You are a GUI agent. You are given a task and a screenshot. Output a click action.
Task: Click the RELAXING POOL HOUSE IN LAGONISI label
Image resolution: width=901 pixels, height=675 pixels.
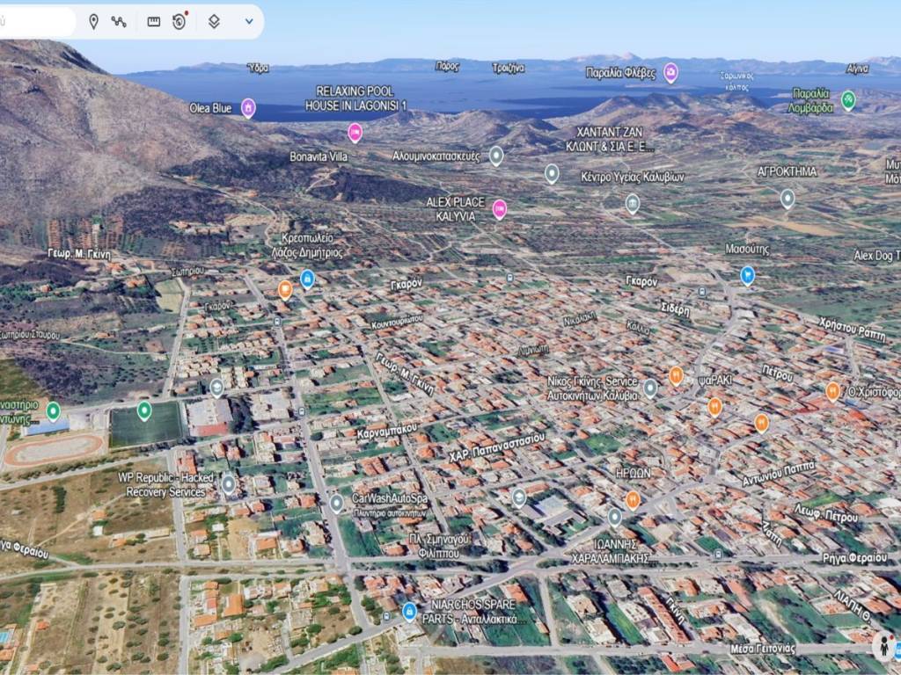[x=355, y=98]
